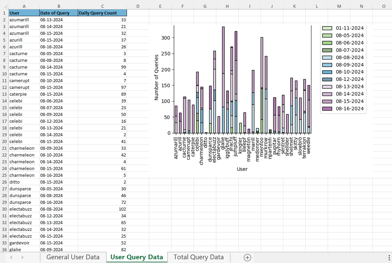Click the Daily Query Count header cell

pos(103,13)
